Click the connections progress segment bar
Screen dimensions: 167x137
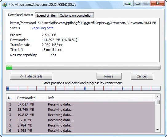83,88
